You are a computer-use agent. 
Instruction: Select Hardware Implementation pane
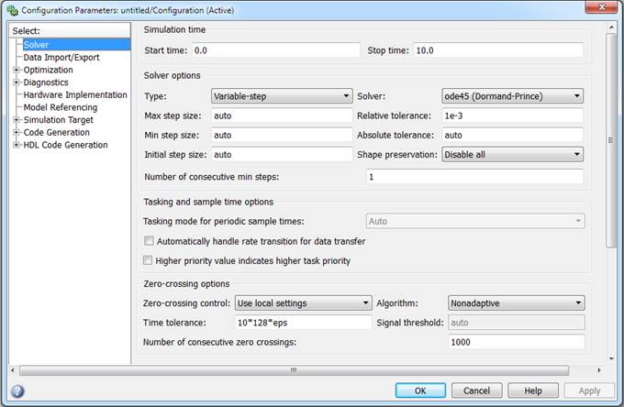(75, 95)
